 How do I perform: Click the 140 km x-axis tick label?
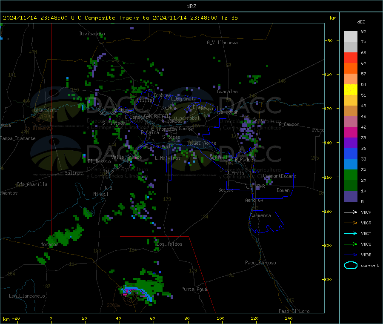[289, 318]
